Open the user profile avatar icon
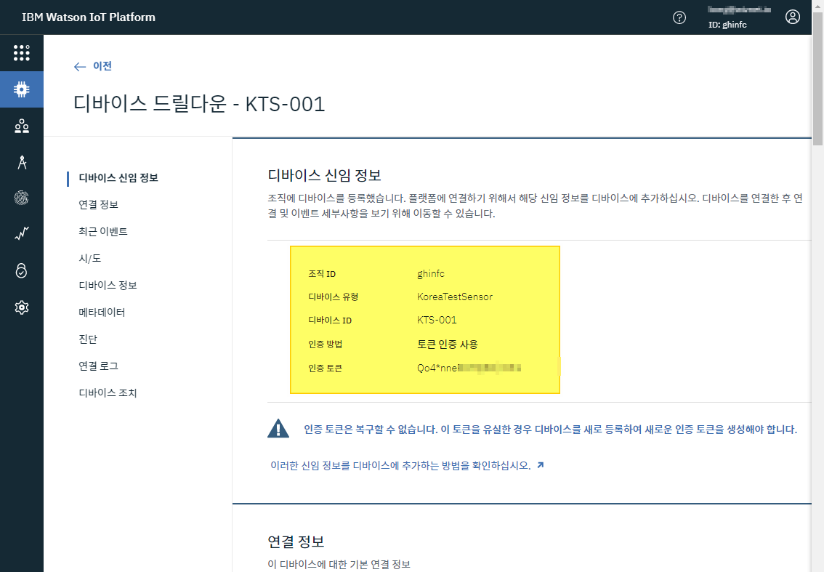Viewport: 824px width, 572px height. (x=793, y=17)
